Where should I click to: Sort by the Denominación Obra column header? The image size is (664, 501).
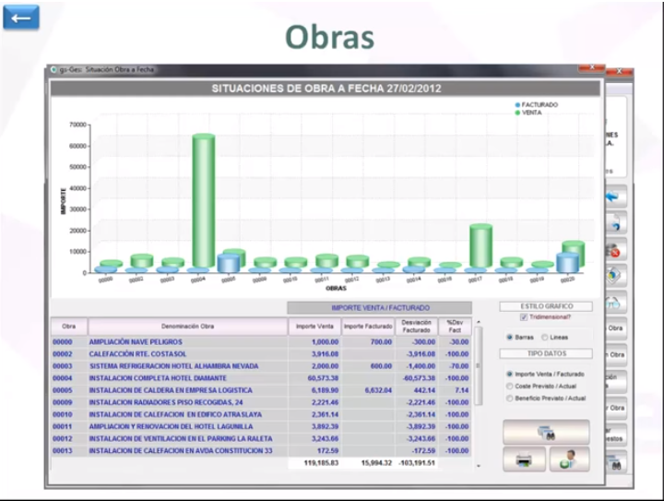tap(187, 327)
